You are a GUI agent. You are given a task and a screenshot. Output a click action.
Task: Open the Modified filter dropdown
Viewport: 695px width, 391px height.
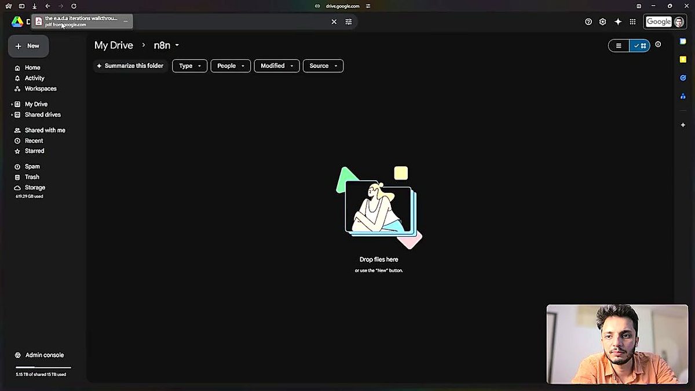277,66
